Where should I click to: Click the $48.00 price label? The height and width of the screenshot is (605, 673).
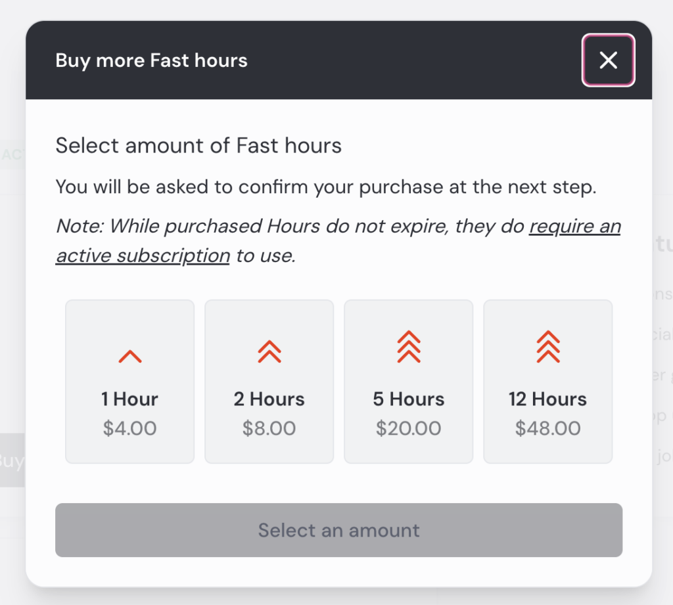(548, 429)
